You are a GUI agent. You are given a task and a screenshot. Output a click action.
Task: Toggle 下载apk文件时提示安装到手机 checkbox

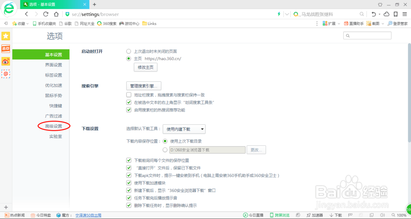pos(129,175)
